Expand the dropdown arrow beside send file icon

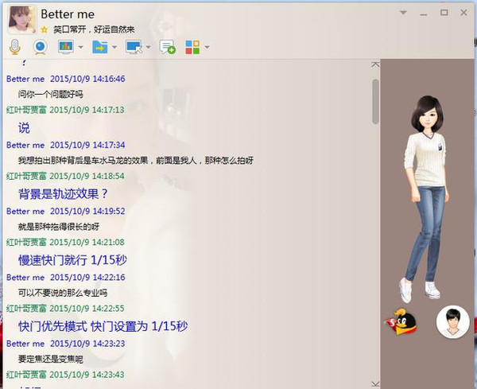coord(114,48)
